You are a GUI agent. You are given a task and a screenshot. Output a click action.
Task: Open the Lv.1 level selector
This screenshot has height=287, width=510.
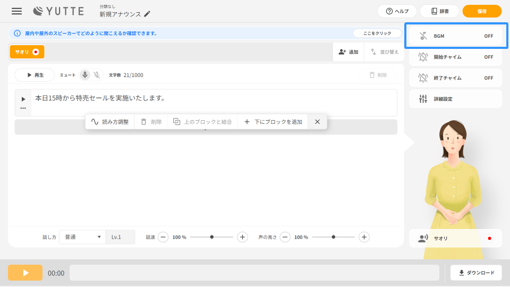120,237
